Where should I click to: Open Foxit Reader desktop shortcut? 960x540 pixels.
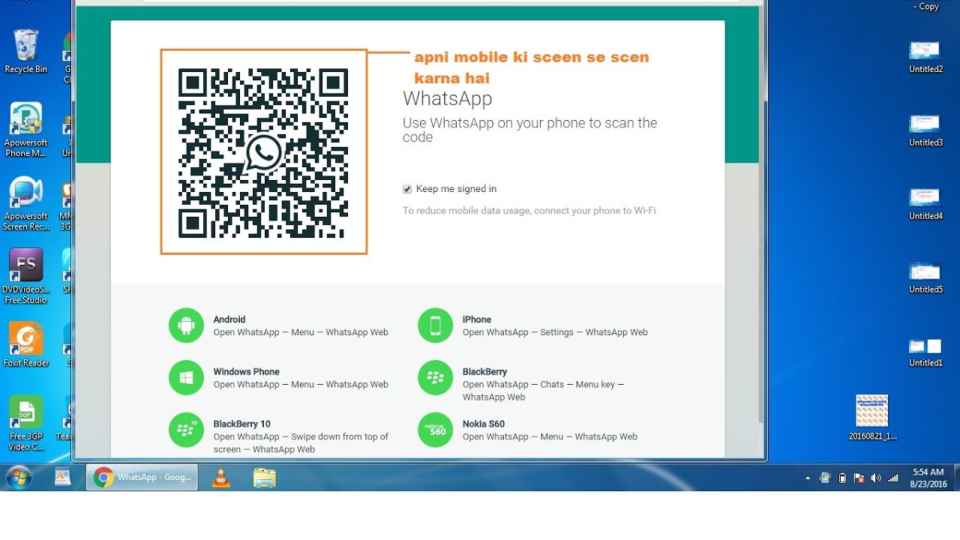tap(25, 345)
